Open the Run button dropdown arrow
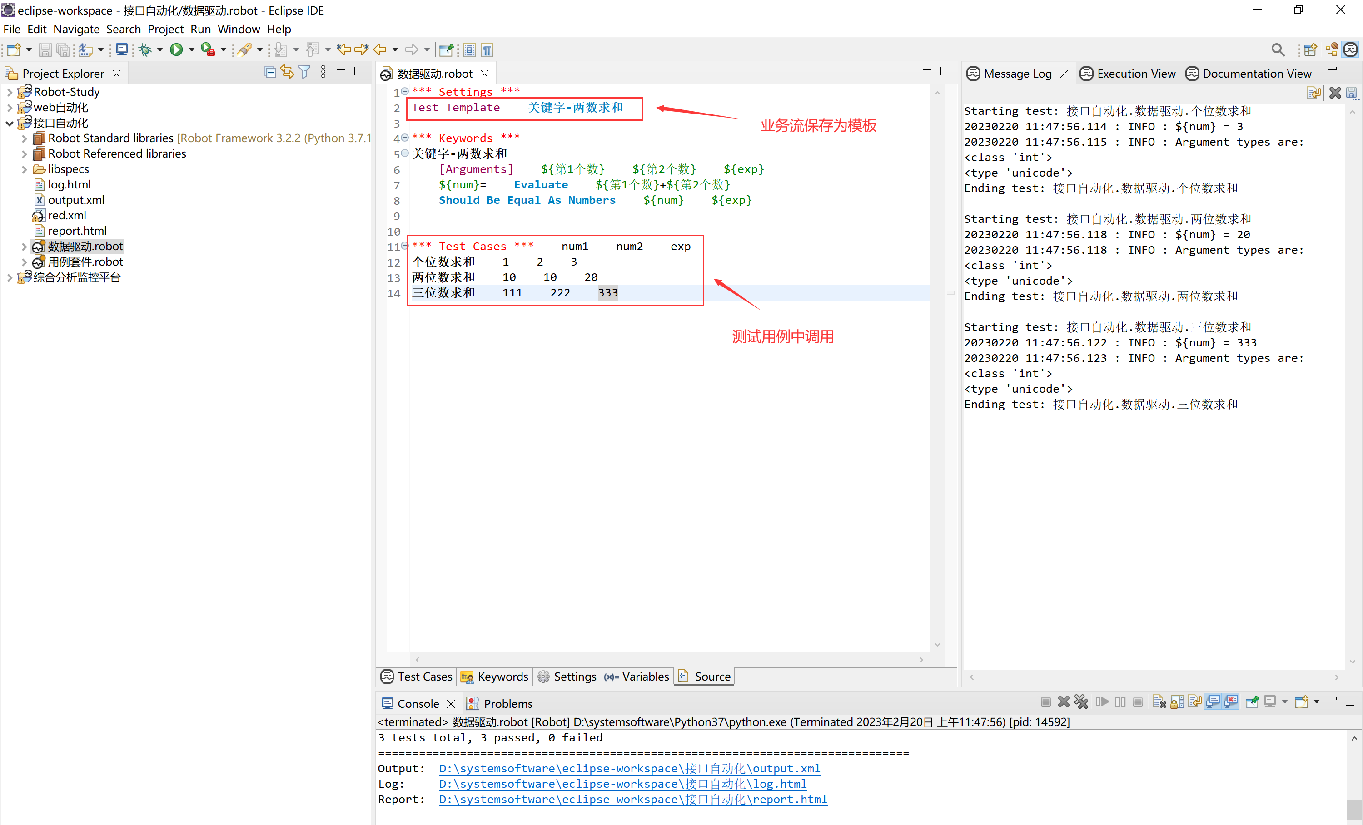The image size is (1363, 825). 191,50
